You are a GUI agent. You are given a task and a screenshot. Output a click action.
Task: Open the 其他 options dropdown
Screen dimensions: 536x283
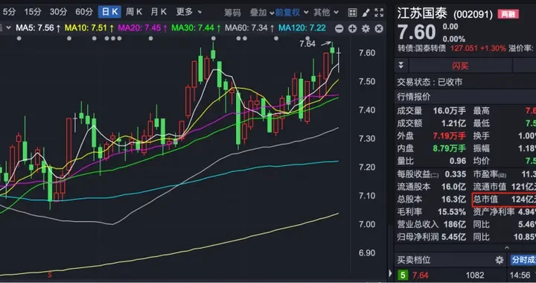[x=326, y=13]
